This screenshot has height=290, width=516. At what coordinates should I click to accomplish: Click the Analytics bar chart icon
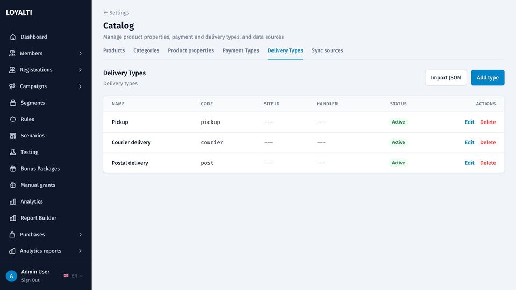[13, 201]
